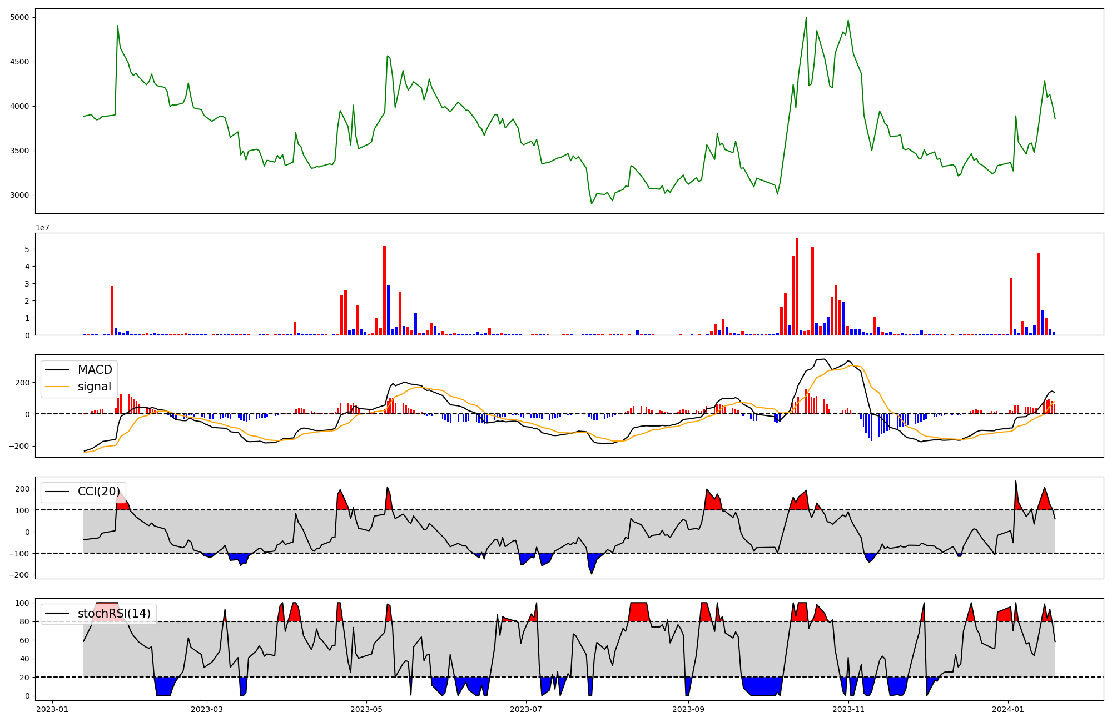Screen dimensions: 1112x722
Task: Click the 2023-05 date tick label
Action: [x=366, y=709]
